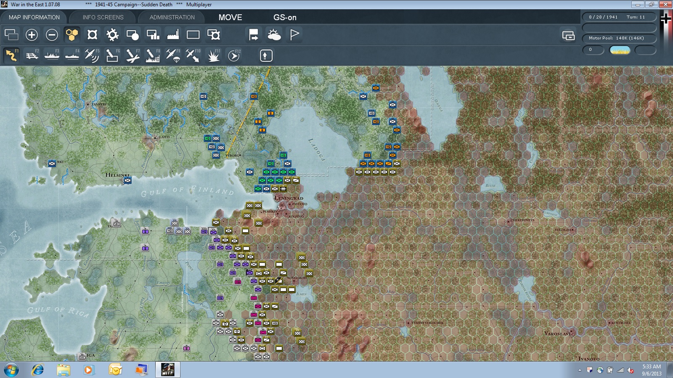Open the INFO SCREENS tab
This screenshot has height=378, width=673.
coord(103,17)
